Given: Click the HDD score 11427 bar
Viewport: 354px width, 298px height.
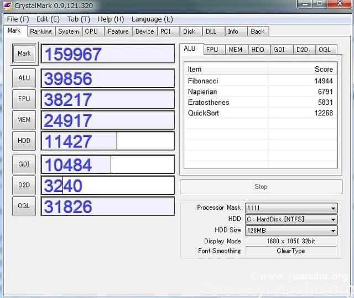Looking at the screenshot, I should [x=108, y=141].
